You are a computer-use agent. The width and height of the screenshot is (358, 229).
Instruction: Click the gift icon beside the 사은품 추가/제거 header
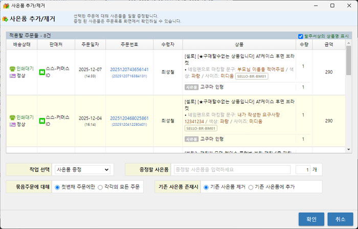[x=5, y=19]
